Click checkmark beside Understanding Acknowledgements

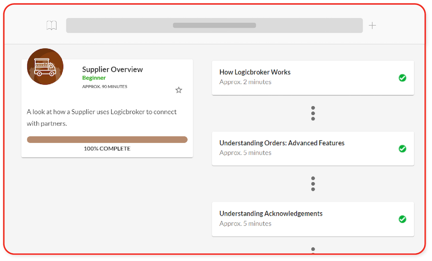point(402,219)
